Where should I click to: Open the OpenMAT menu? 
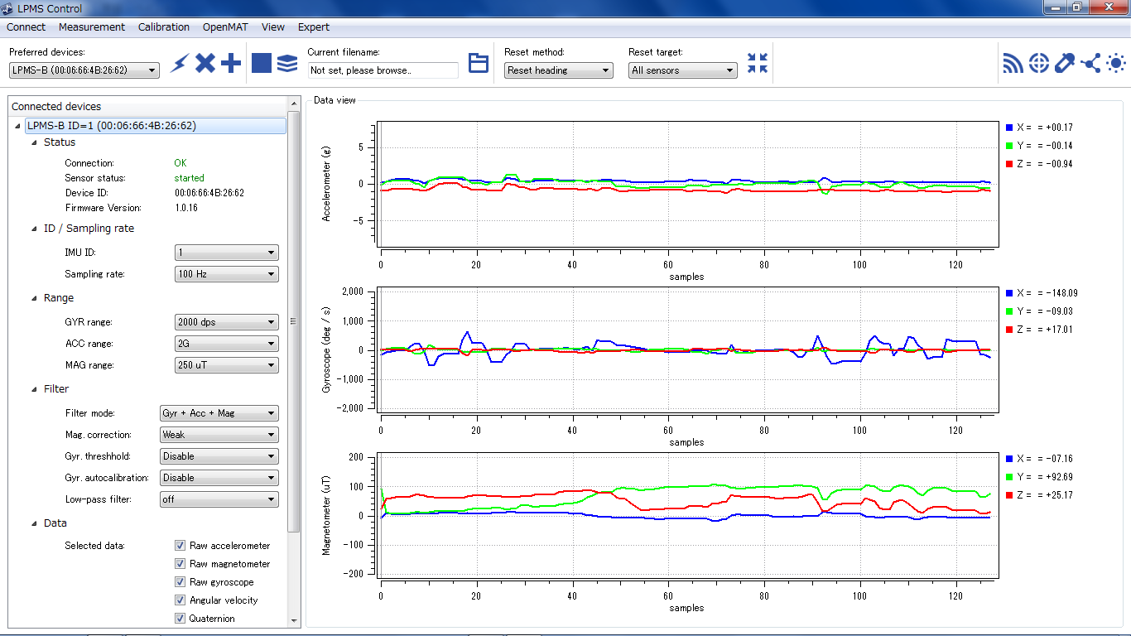pyautogui.click(x=225, y=26)
